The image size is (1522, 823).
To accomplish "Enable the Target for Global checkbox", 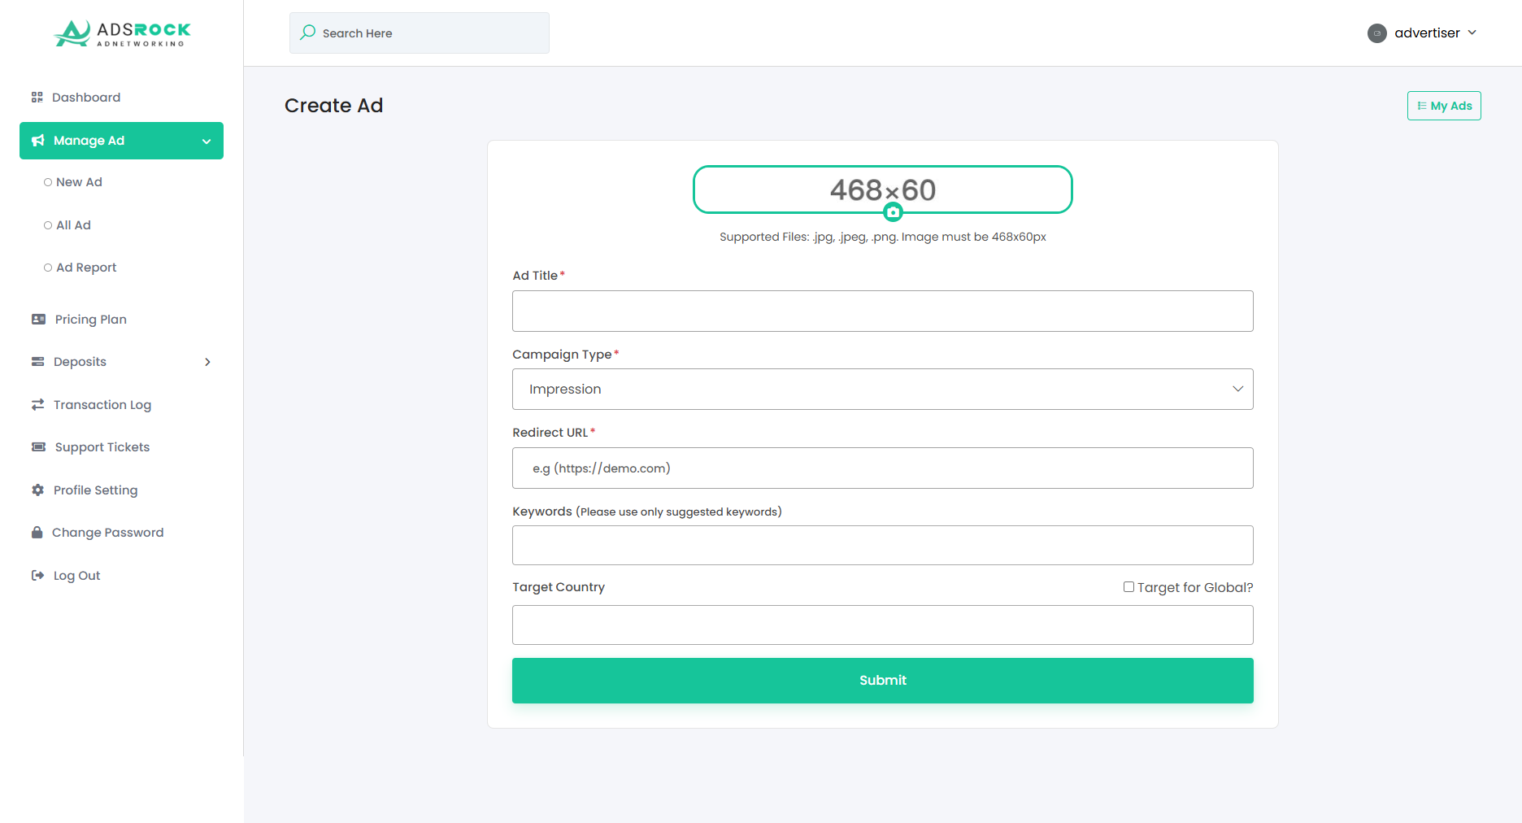I will tap(1128, 586).
